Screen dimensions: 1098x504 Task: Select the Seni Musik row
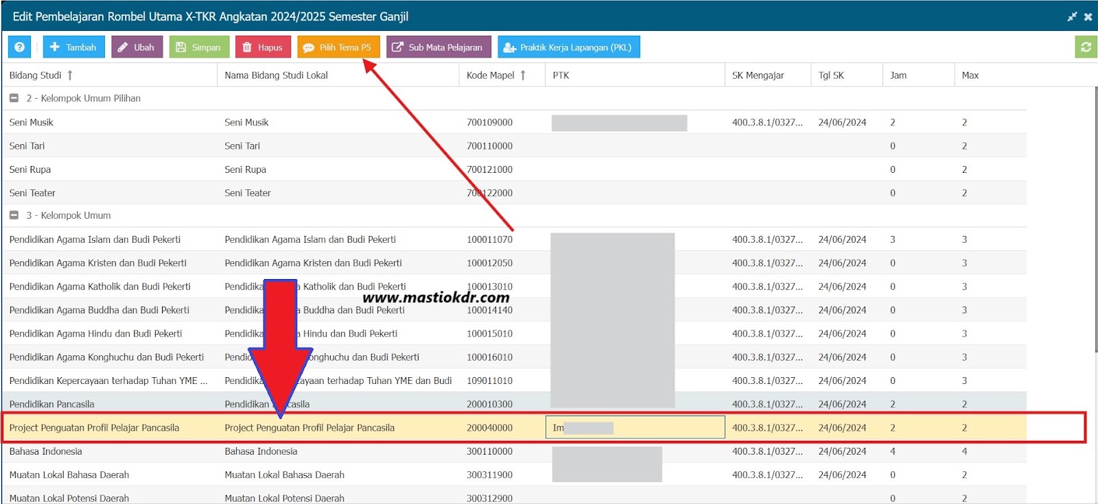click(515, 122)
